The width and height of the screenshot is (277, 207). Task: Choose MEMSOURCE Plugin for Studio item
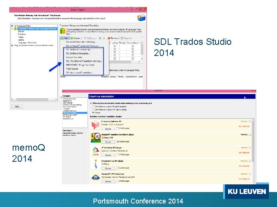tap(80, 65)
